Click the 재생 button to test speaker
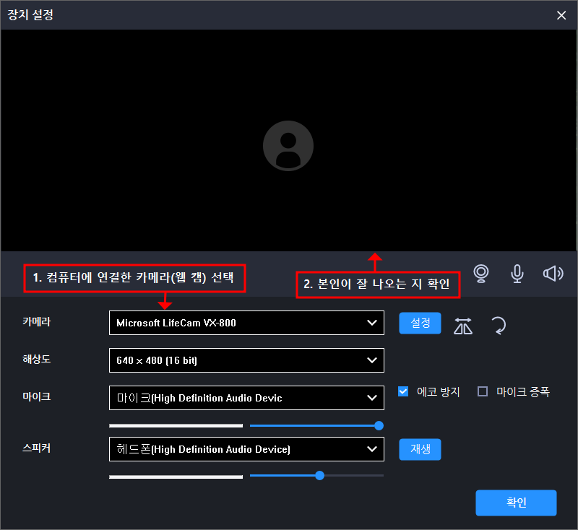The width and height of the screenshot is (578, 530). (420, 449)
